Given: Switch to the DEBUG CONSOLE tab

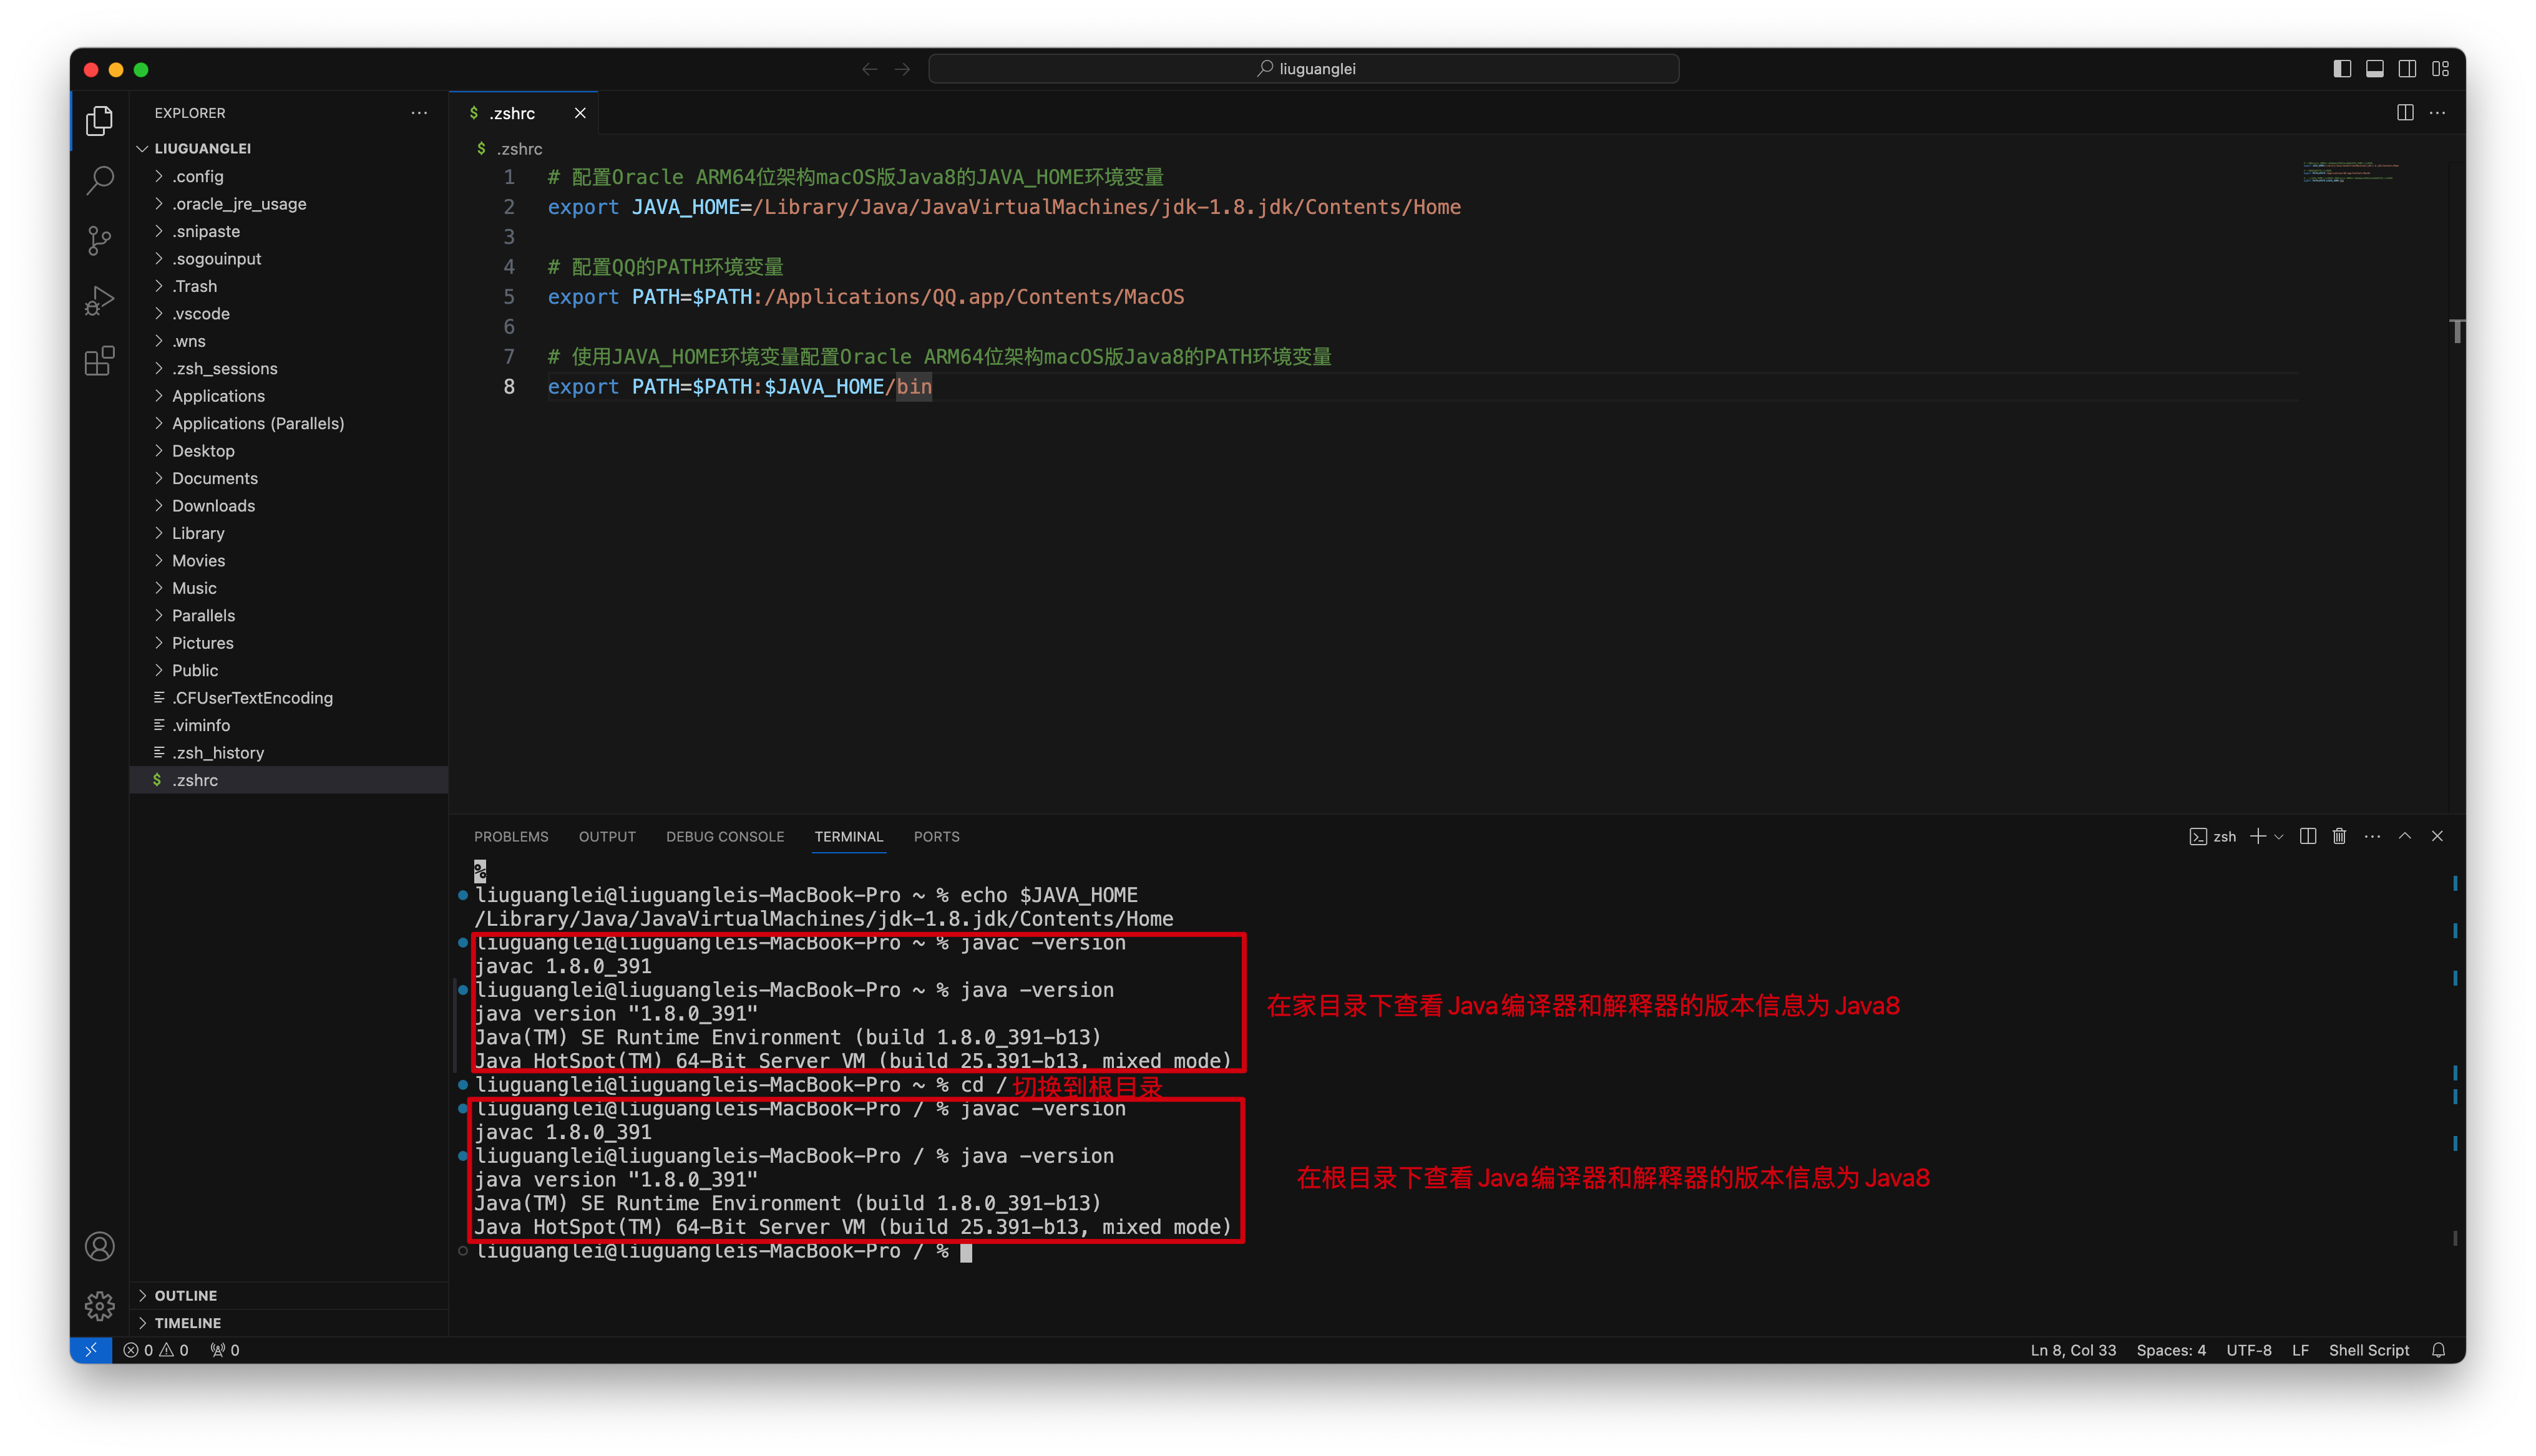Looking at the screenshot, I should 725,836.
